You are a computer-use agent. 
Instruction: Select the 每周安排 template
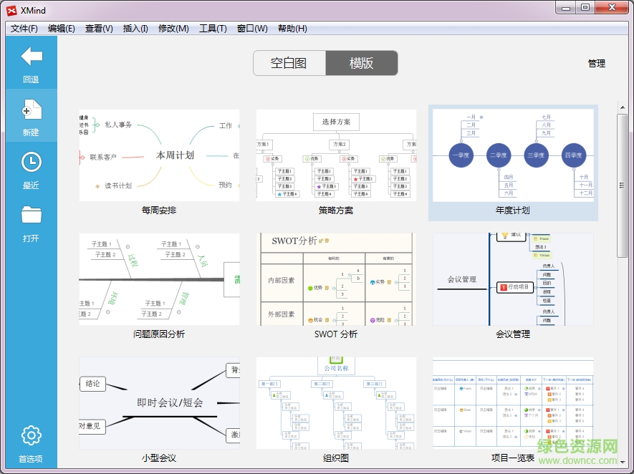[159, 154]
